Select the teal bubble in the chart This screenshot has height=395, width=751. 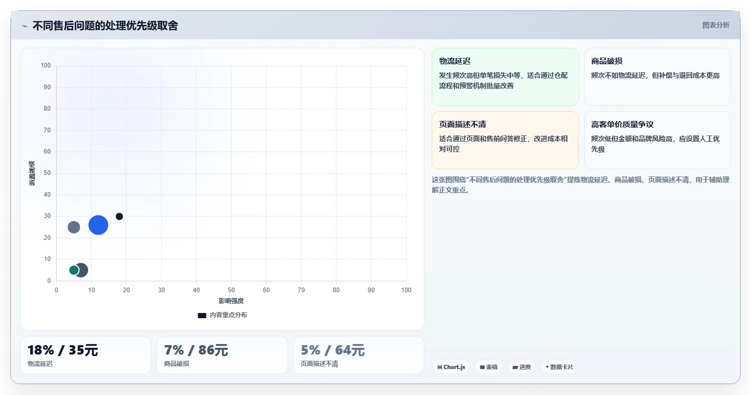point(74,270)
